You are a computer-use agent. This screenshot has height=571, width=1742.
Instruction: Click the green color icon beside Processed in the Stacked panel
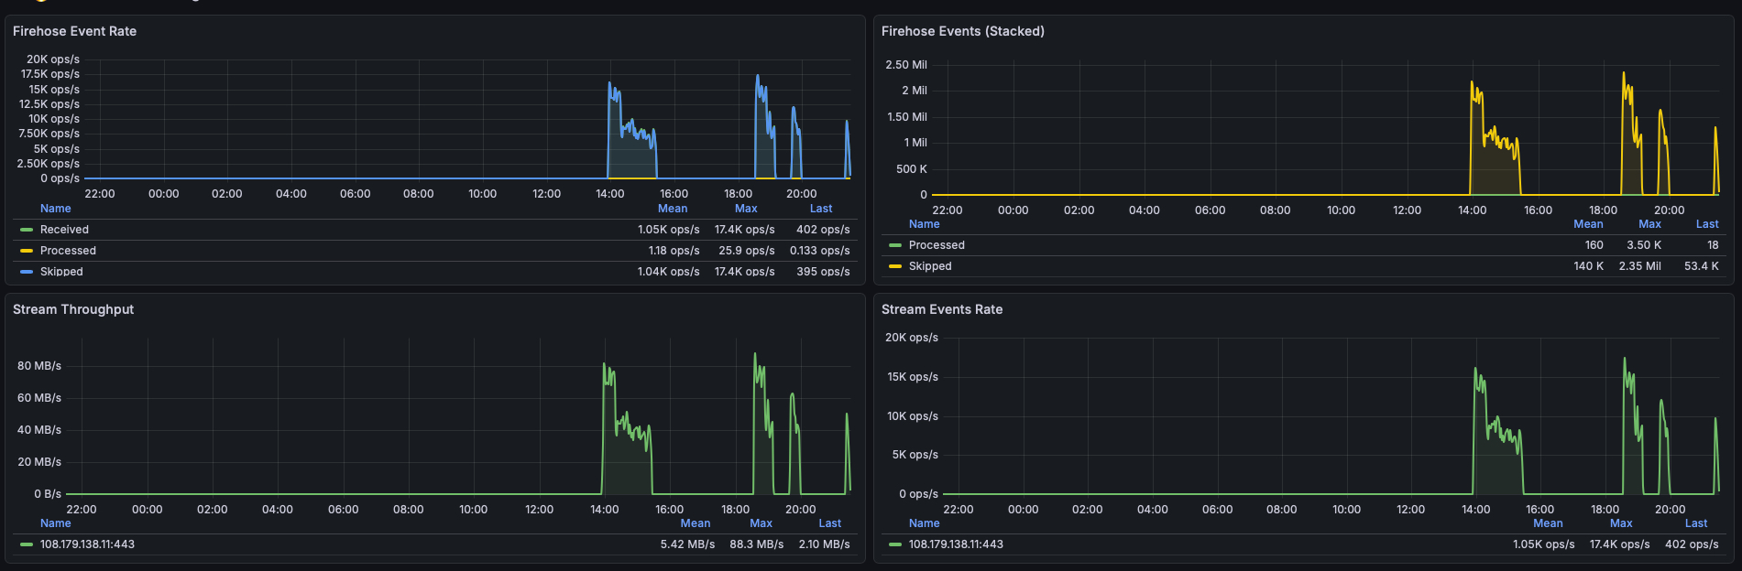(895, 245)
